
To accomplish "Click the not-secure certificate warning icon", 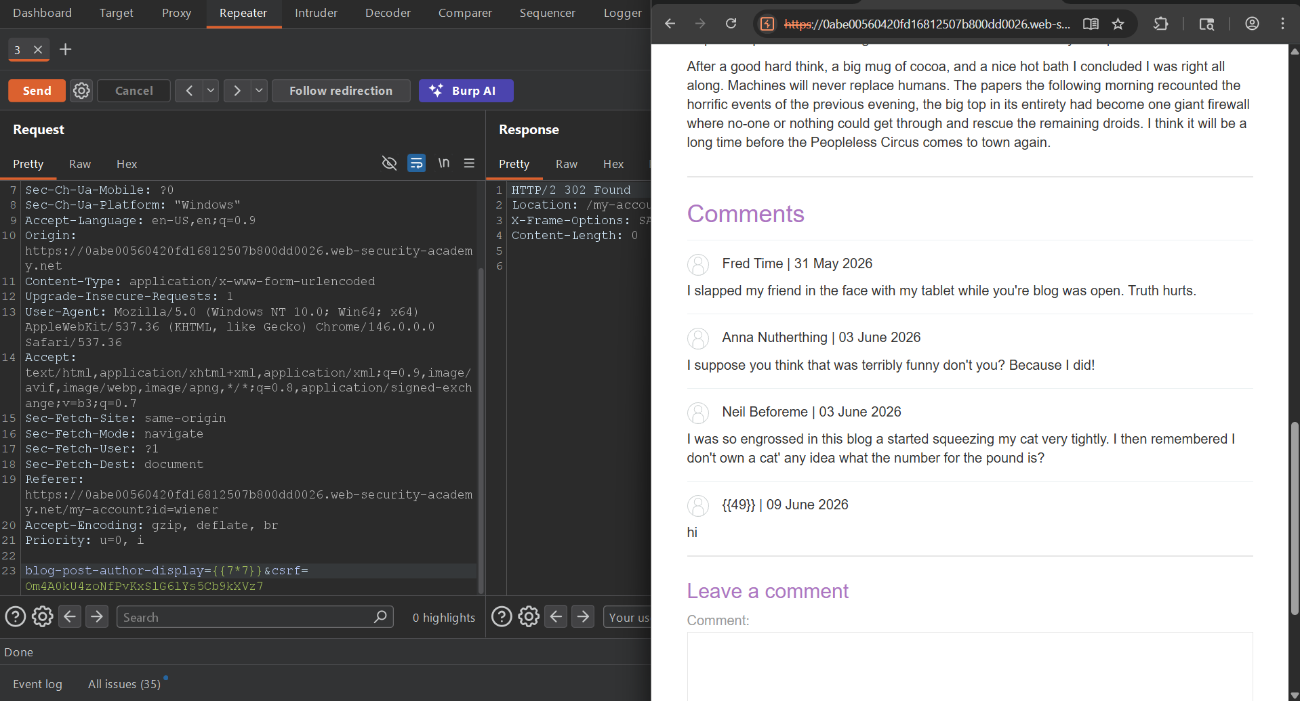I will [x=767, y=24].
